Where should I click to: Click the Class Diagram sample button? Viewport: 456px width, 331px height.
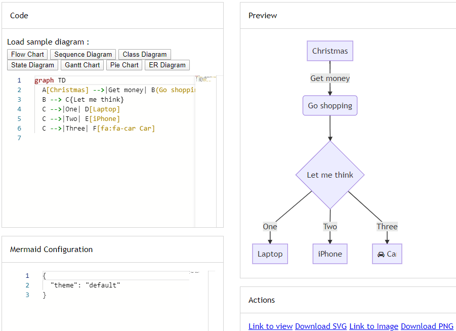point(144,54)
